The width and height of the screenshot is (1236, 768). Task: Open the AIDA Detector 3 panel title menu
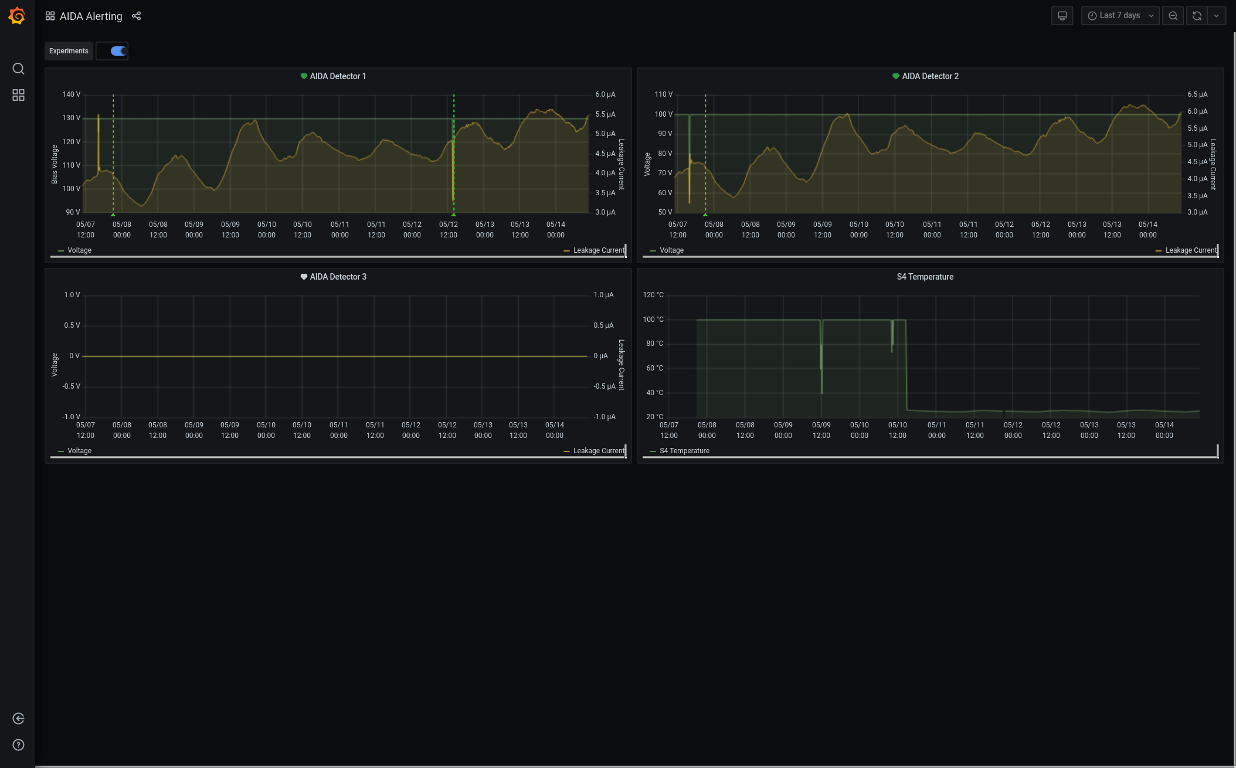(338, 277)
